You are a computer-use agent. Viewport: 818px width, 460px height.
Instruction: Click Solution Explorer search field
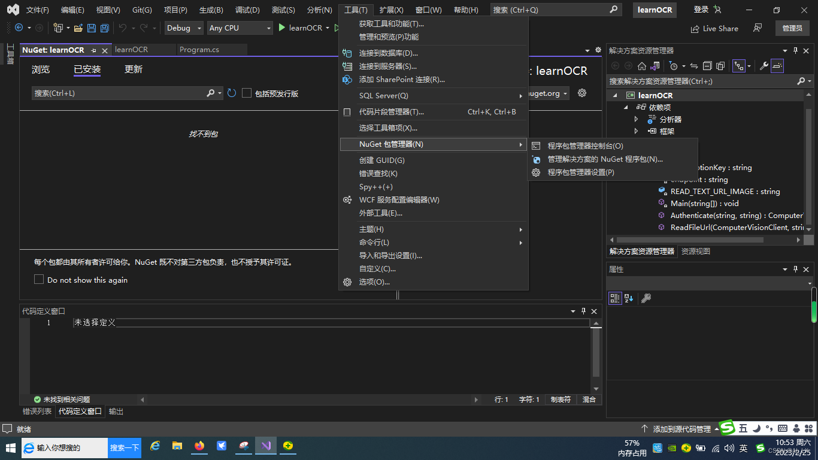coord(701,81)
